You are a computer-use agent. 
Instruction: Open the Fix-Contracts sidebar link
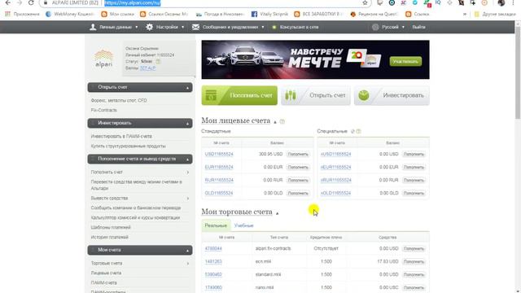tap(103, 110)
